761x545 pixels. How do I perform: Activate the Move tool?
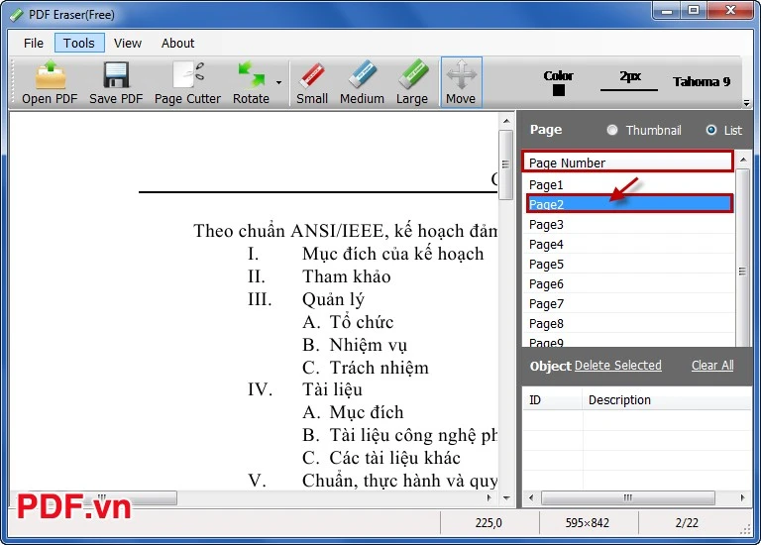click(x=461, y=81)
